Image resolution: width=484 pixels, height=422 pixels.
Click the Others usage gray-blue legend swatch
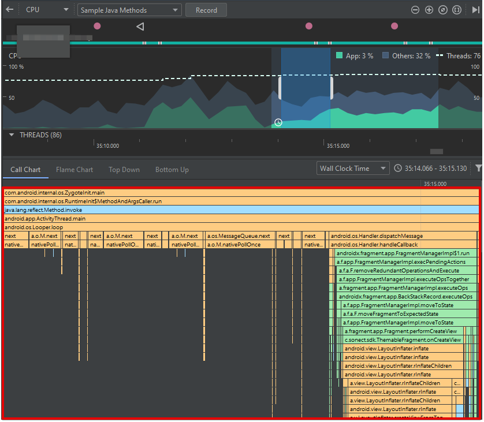pyautogui.click(x=385, y=55)
